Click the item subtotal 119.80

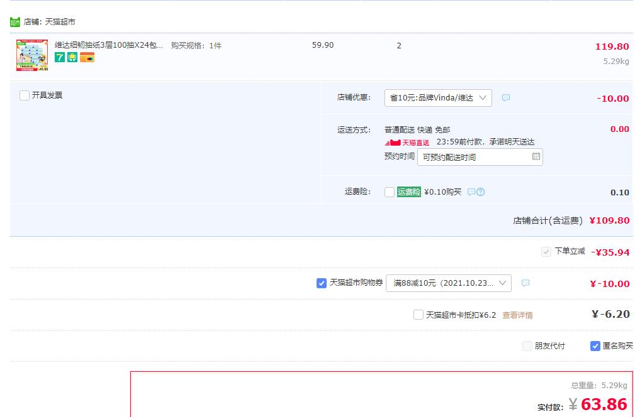click(x=612, y=46)
